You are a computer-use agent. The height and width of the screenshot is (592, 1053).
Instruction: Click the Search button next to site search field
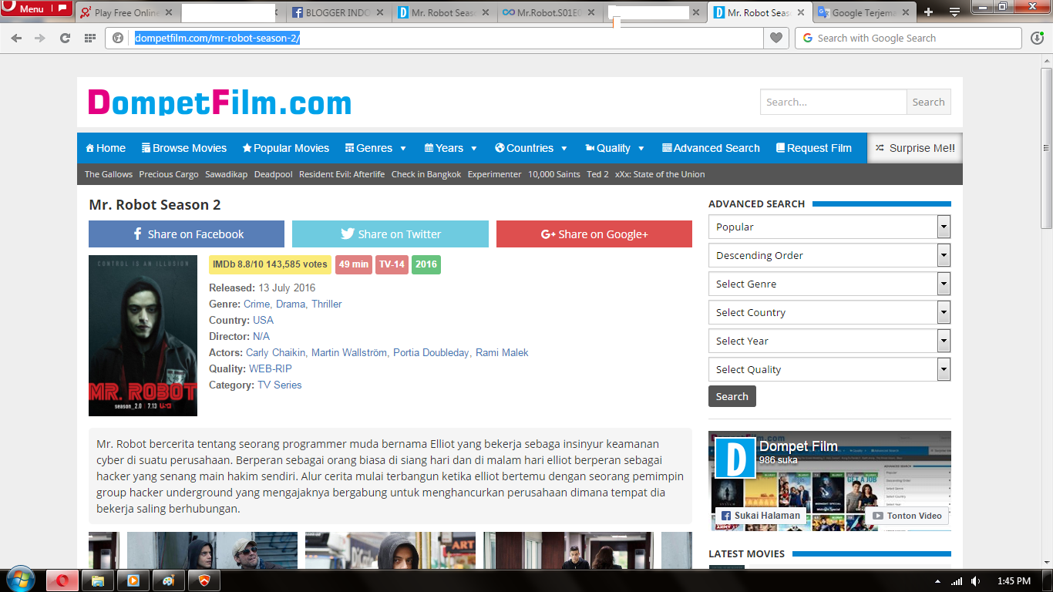(x=928, y=102)
